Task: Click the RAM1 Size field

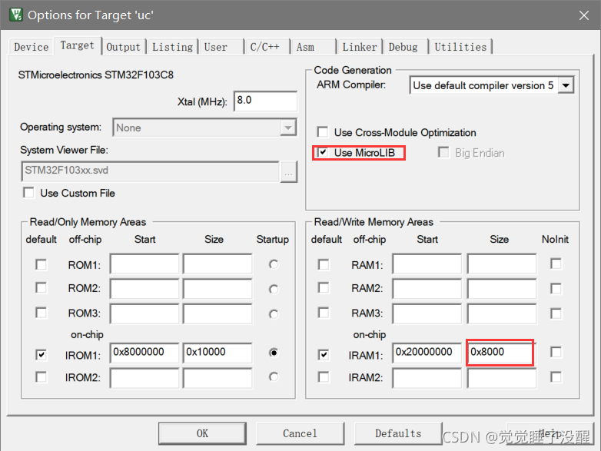Action: point(502,264)
